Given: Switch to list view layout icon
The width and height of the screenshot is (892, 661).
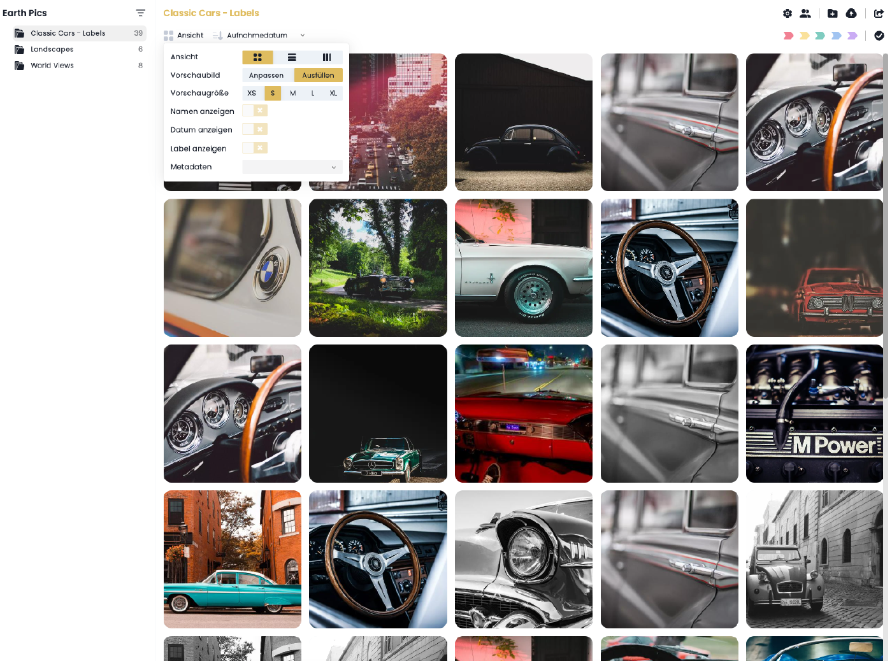Looking at the screenshot, I should [292, 57].
